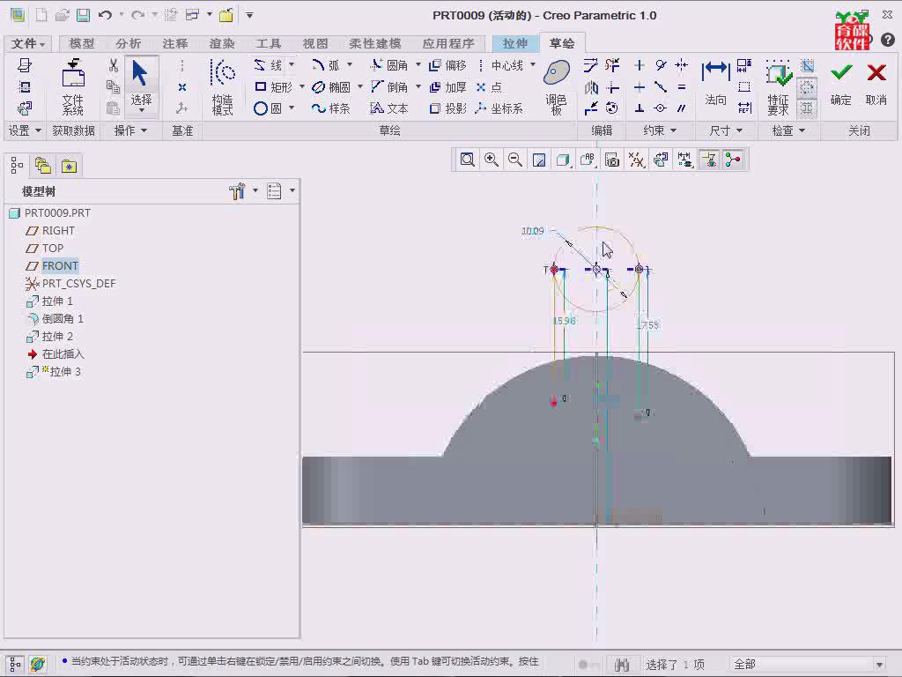This screenshot has width=902, height=677.
Task: Switch to the Folder Browser panel tab
Action: (43, 167)
